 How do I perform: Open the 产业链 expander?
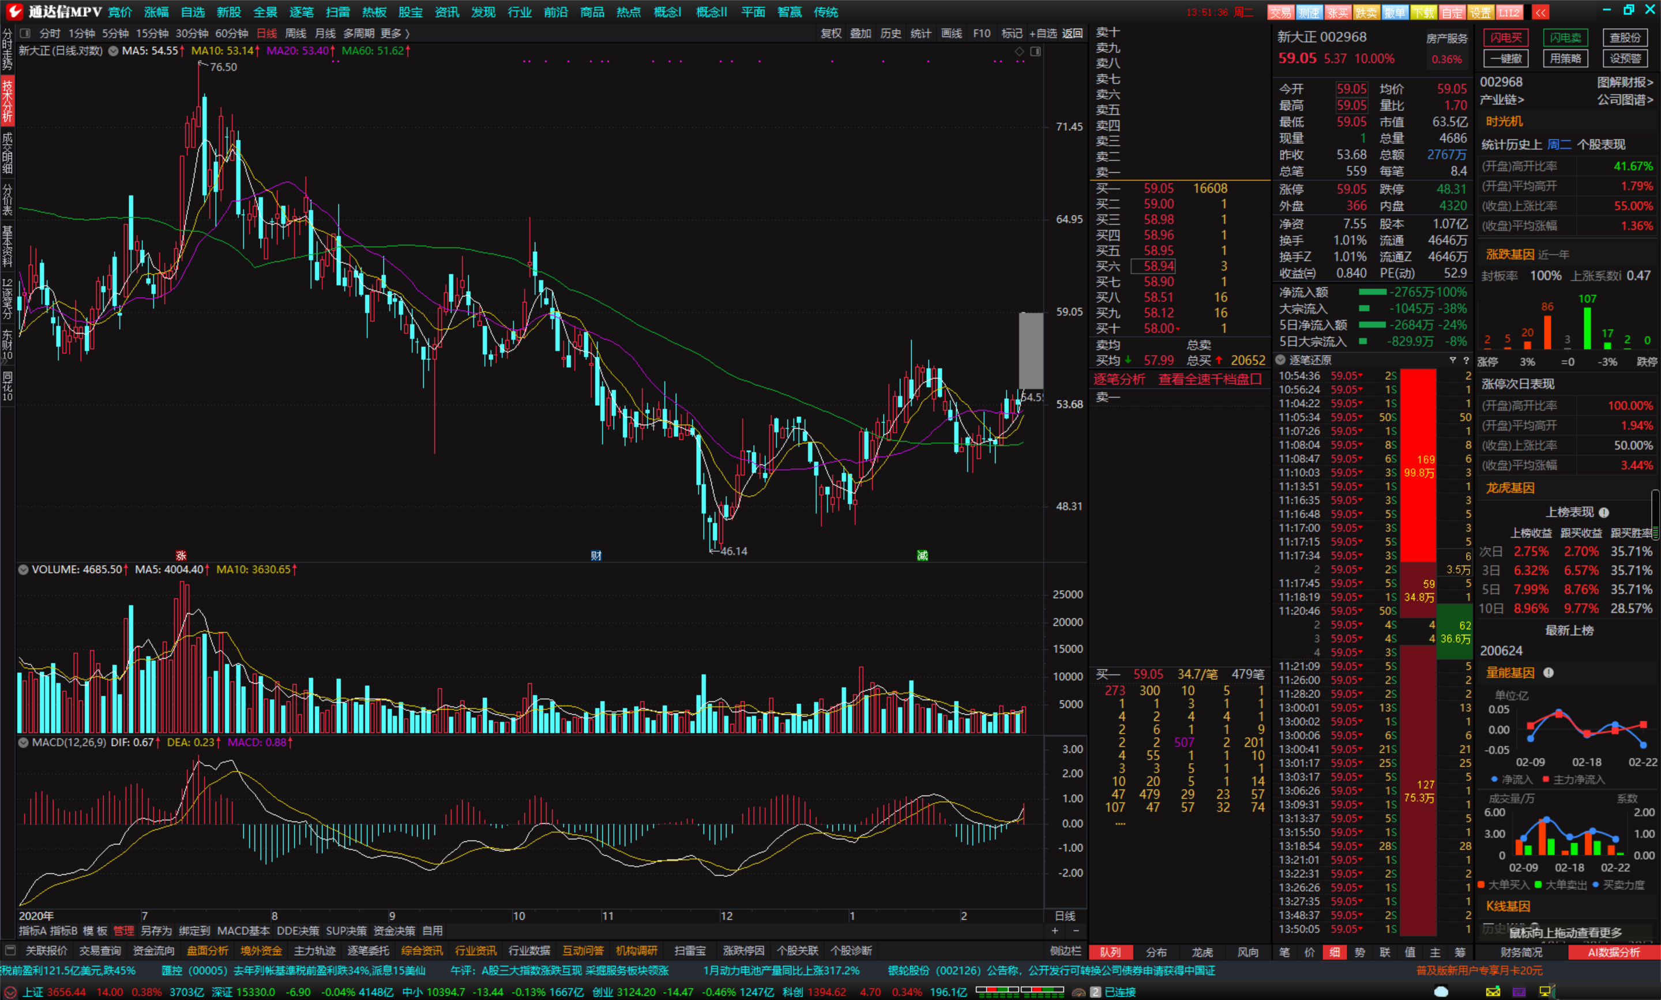(x=1502, y=100)
